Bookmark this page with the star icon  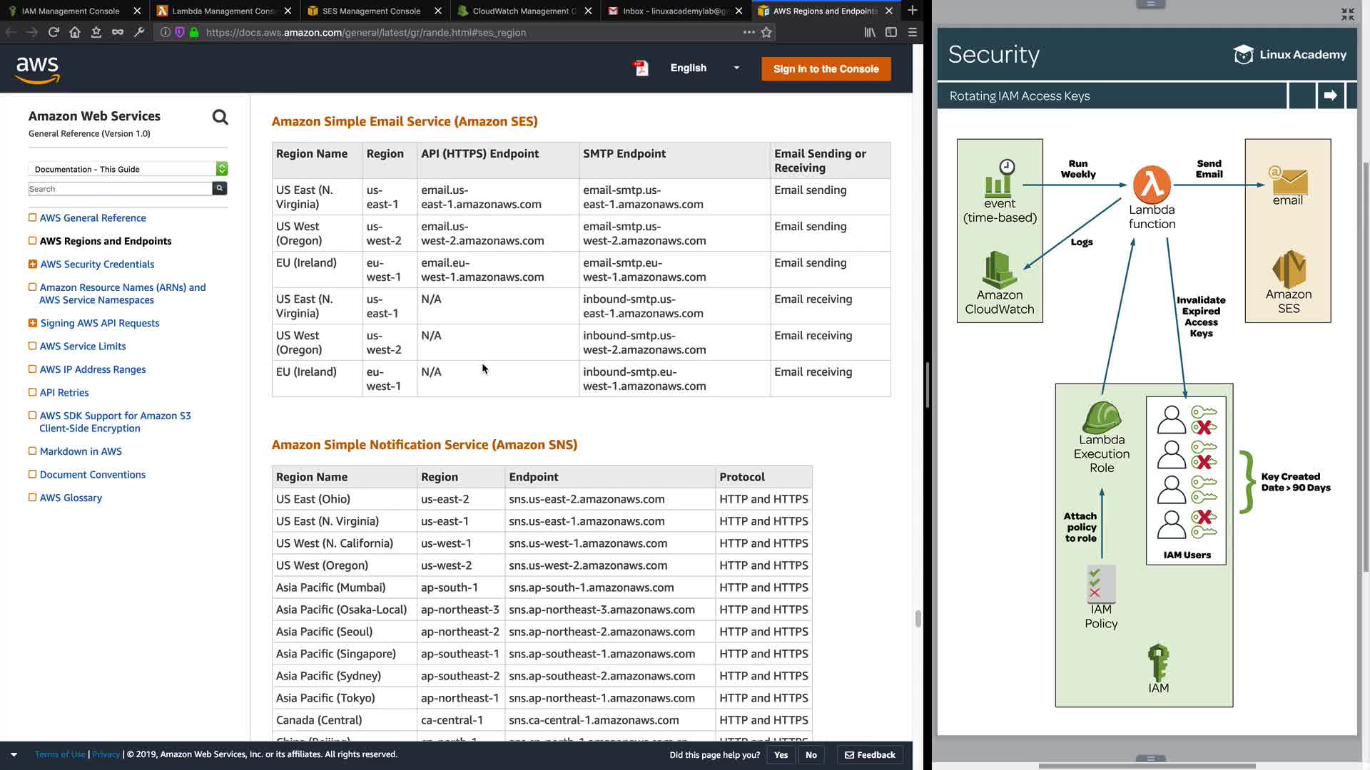coord(766,32)
